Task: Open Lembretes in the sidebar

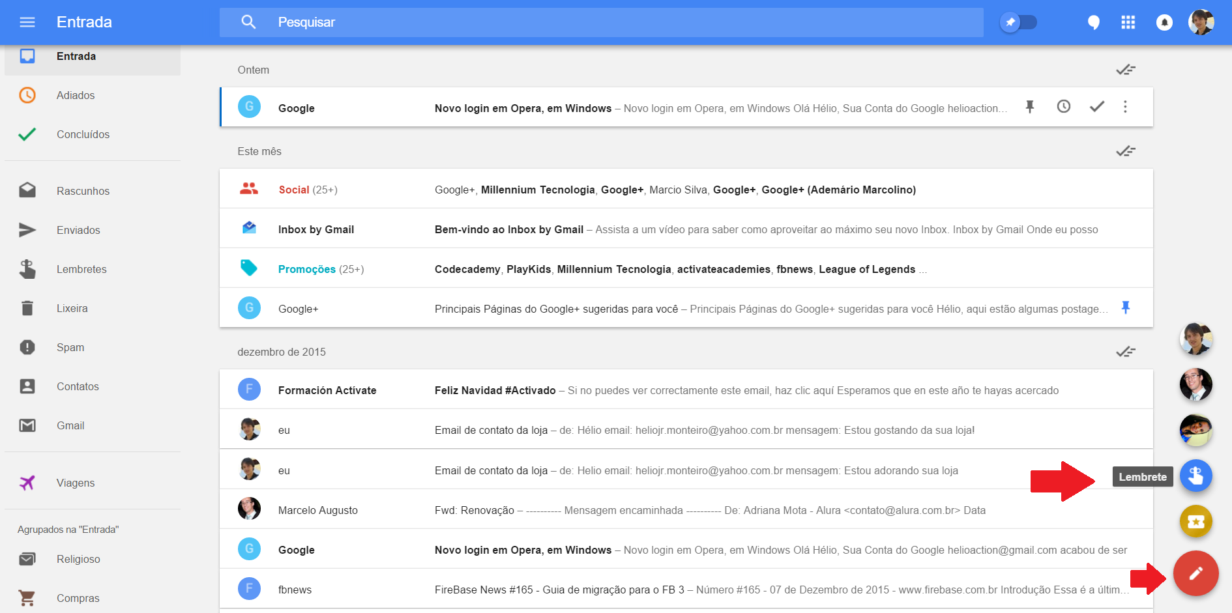Action: pos(93,269)
